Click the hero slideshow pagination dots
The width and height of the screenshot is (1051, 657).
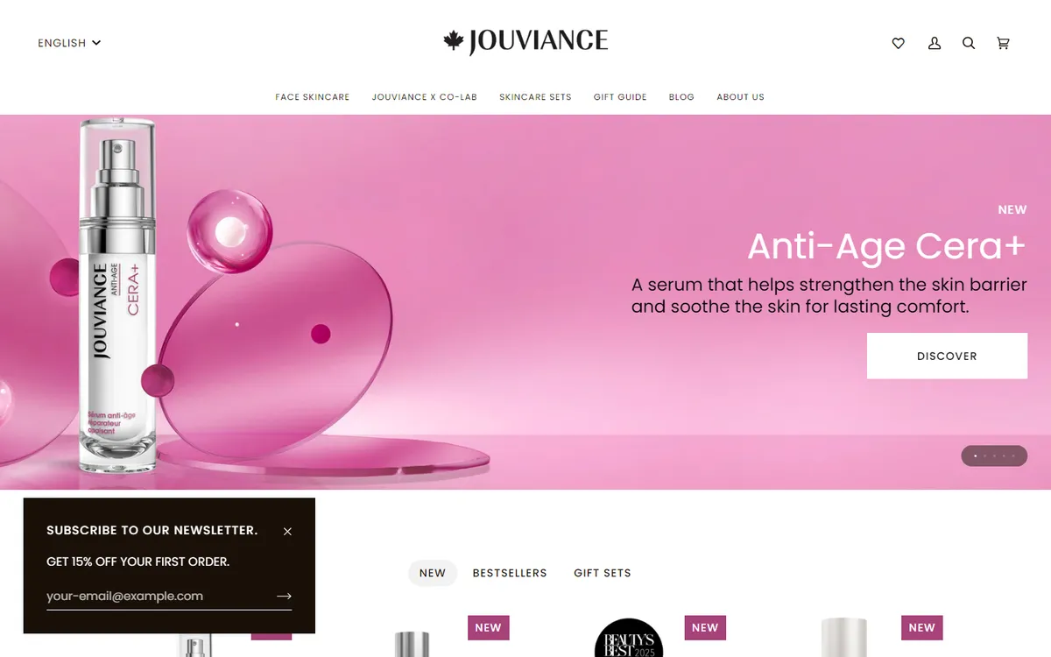[x=994, y=456]
